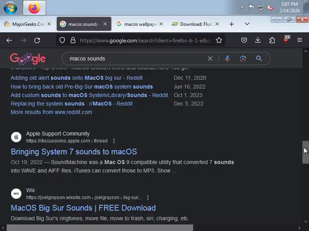Open Adding old alert sounds Reddit link

click(76, 78)
